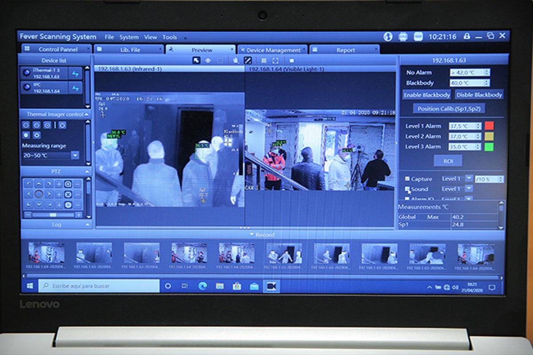Click the red Level 1 Alarm color swatch
533x355 pixels.
(x=489, y=126)
